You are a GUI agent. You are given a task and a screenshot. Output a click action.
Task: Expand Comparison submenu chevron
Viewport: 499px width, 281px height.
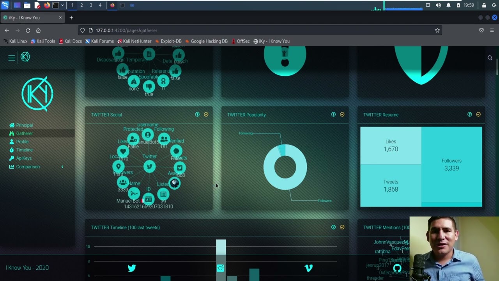click(x=62, y=167)
